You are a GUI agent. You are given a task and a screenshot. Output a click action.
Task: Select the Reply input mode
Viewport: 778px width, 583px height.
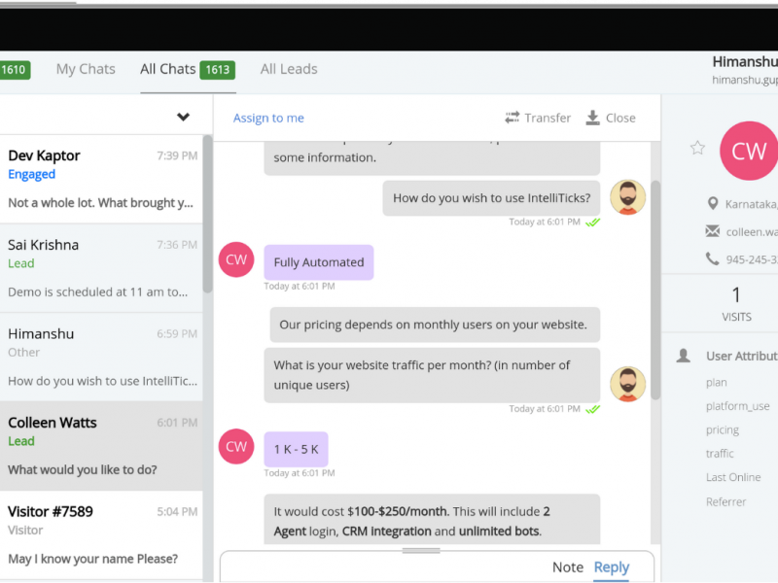(x=612, y=567)
